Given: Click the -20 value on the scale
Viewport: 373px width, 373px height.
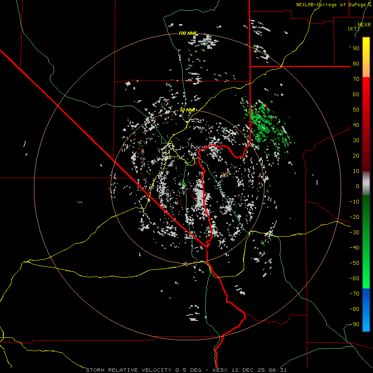Looking at the screenshot, I should click(x=354, y=217).
